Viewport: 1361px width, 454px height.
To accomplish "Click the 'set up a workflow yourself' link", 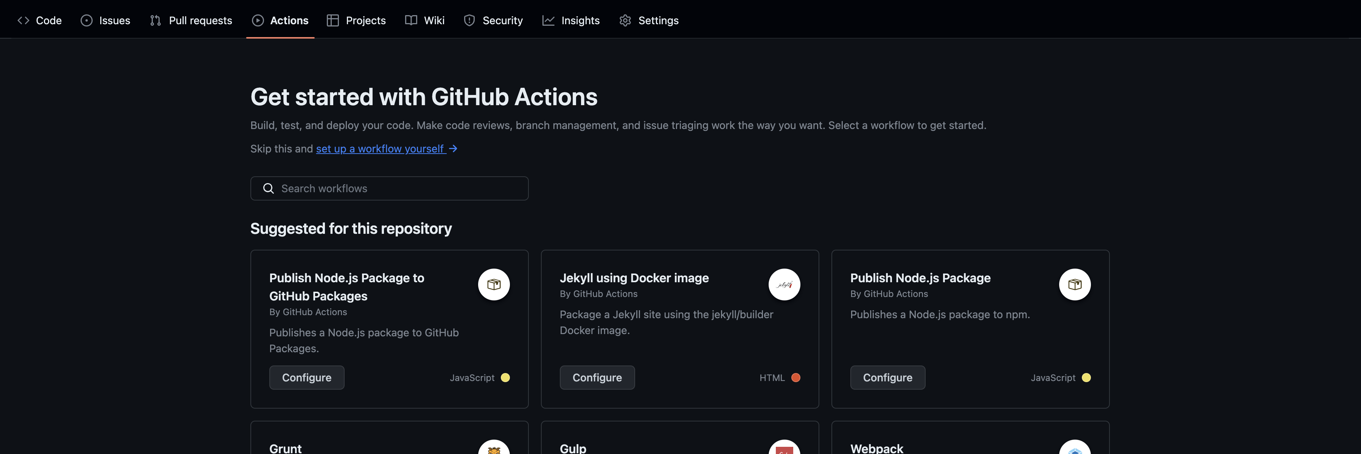I will click(381, 149).
